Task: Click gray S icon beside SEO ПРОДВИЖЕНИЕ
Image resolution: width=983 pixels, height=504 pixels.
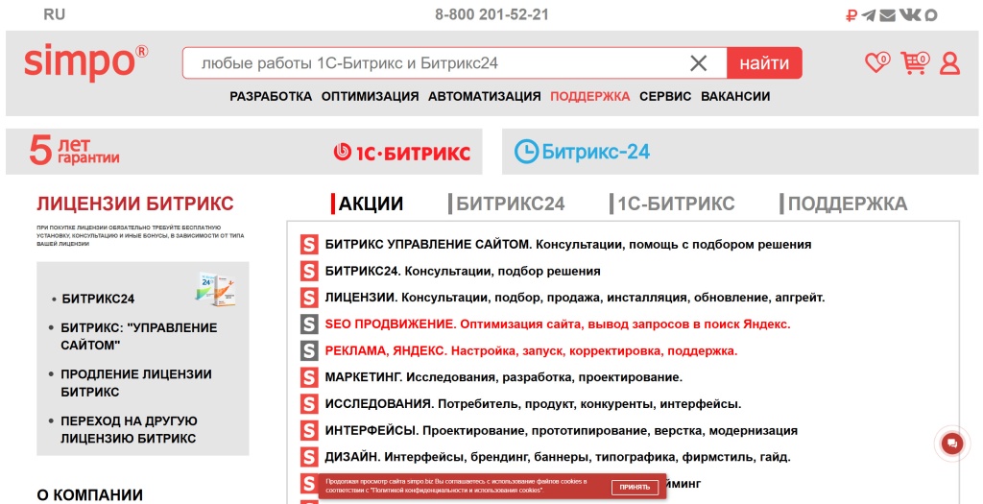Action: pyautogui.click(x=309, y=324)
